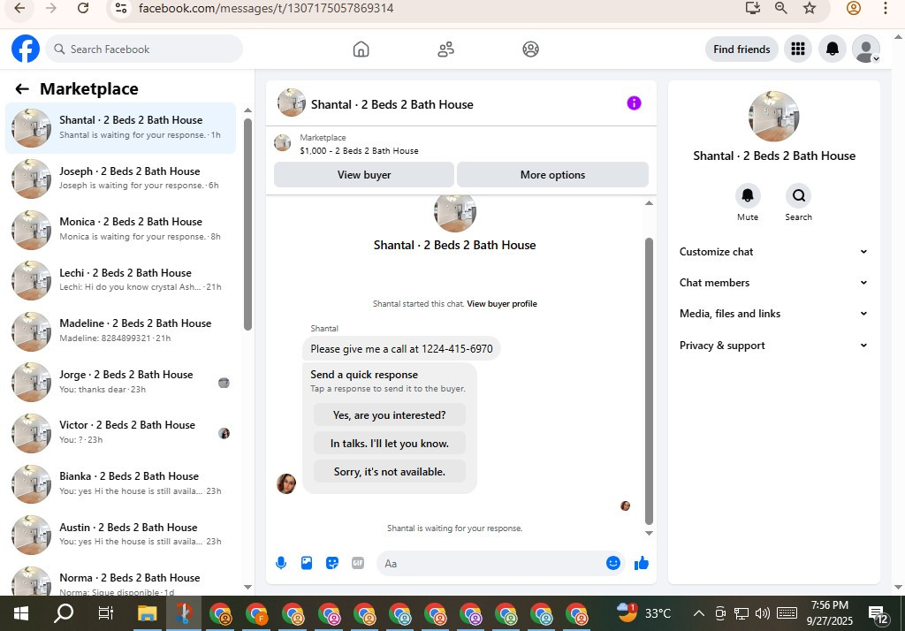Screen dimensions: 905x631
Task: Open the Victor conversation
Action: click(120, 432)
